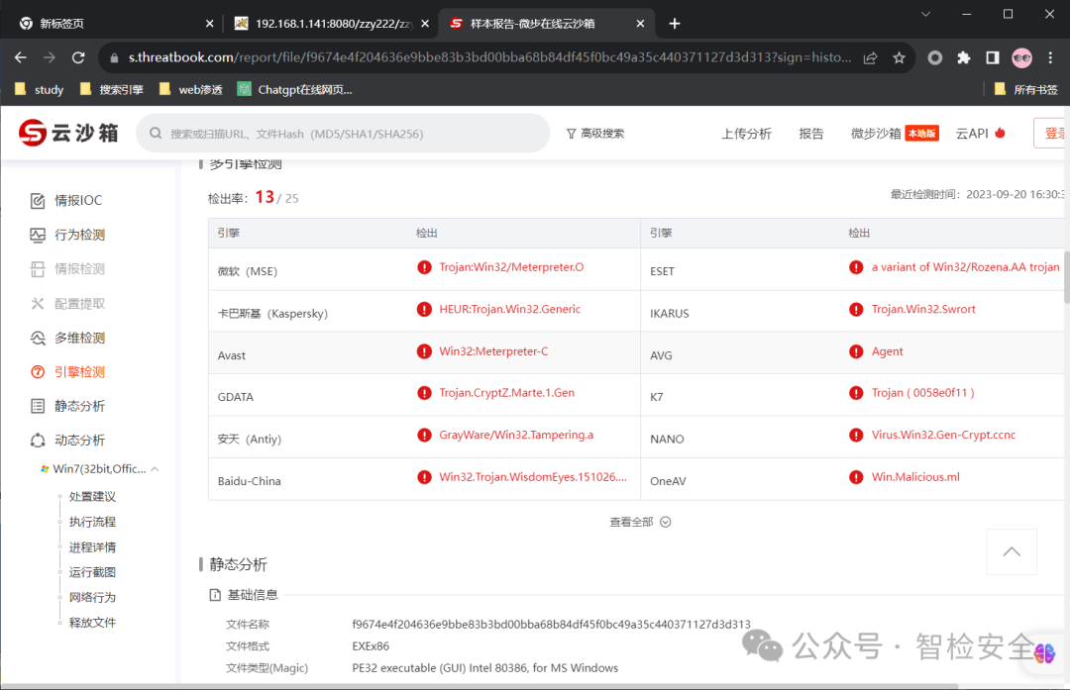Select 配置提取 sidebar item
Screen dimensions: 1070x690
(67, 303)
